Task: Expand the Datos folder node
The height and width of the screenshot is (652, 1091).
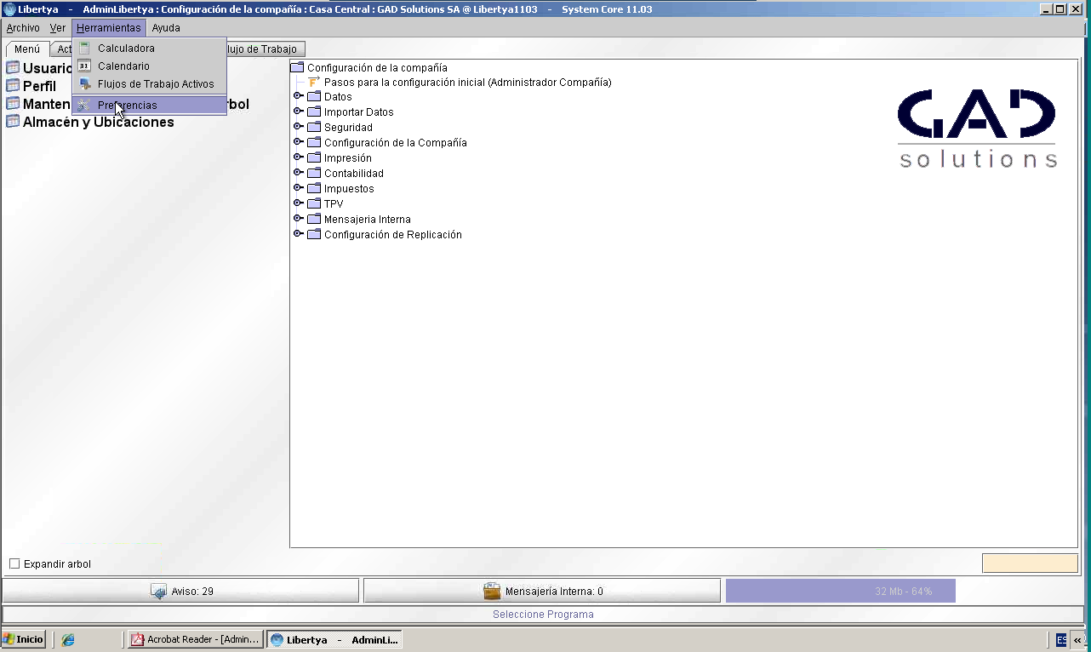Action: 298,96
